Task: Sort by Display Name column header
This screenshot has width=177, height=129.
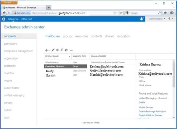Action: [x=58, y=56]
